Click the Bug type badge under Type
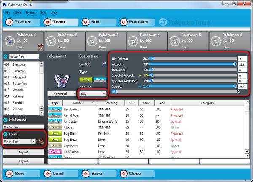Screen dimensions: 253x182 [x=86, y=80]
